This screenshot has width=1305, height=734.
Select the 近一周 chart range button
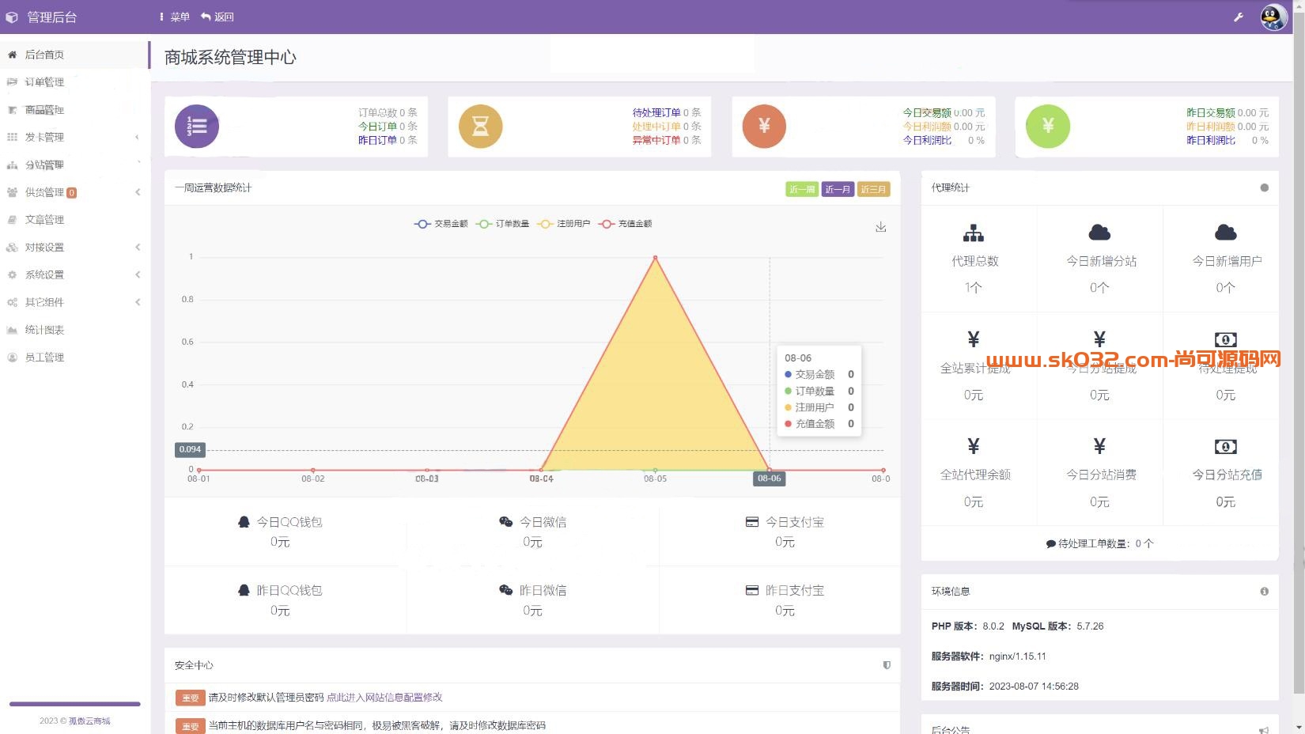pyautogui.click(x=802, y=189)
